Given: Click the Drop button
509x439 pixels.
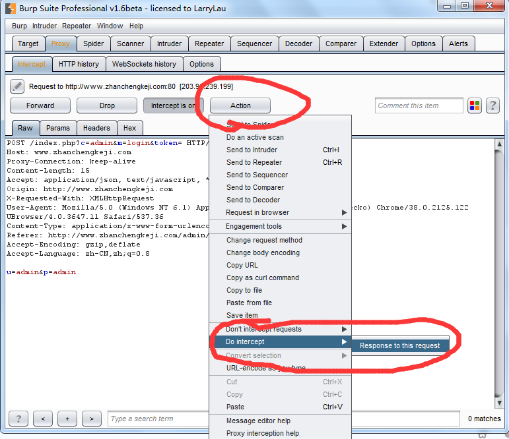Looking at the screenshot, I should 107,105.
